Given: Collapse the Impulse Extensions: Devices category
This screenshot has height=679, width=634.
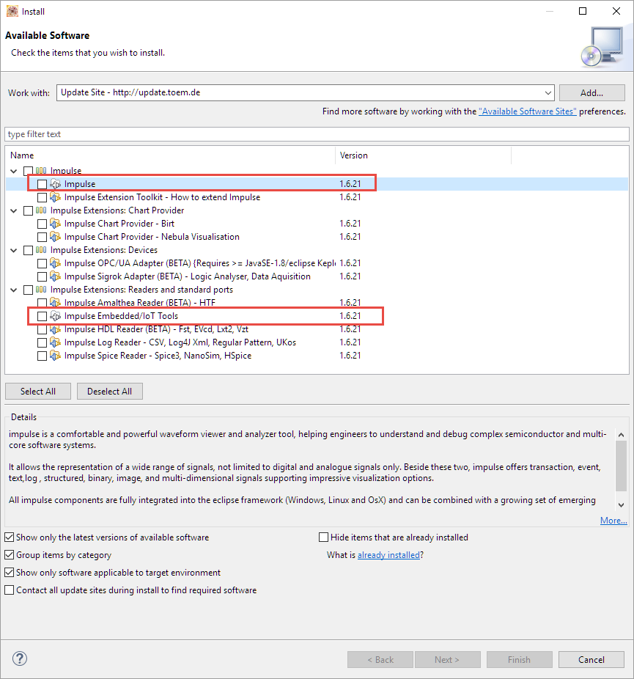Looking at the screenshot, I should coord(14,250).
